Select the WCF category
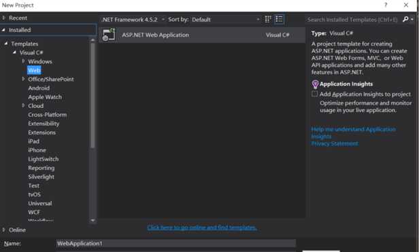This screenshot has width=419, height=252. click(x=34, y=212)
